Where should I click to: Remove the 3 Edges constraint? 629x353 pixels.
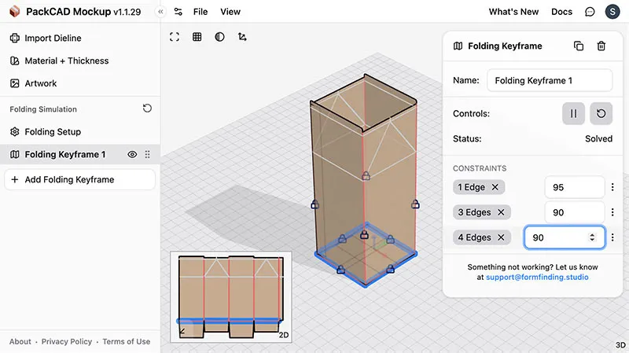click(501, 212)
